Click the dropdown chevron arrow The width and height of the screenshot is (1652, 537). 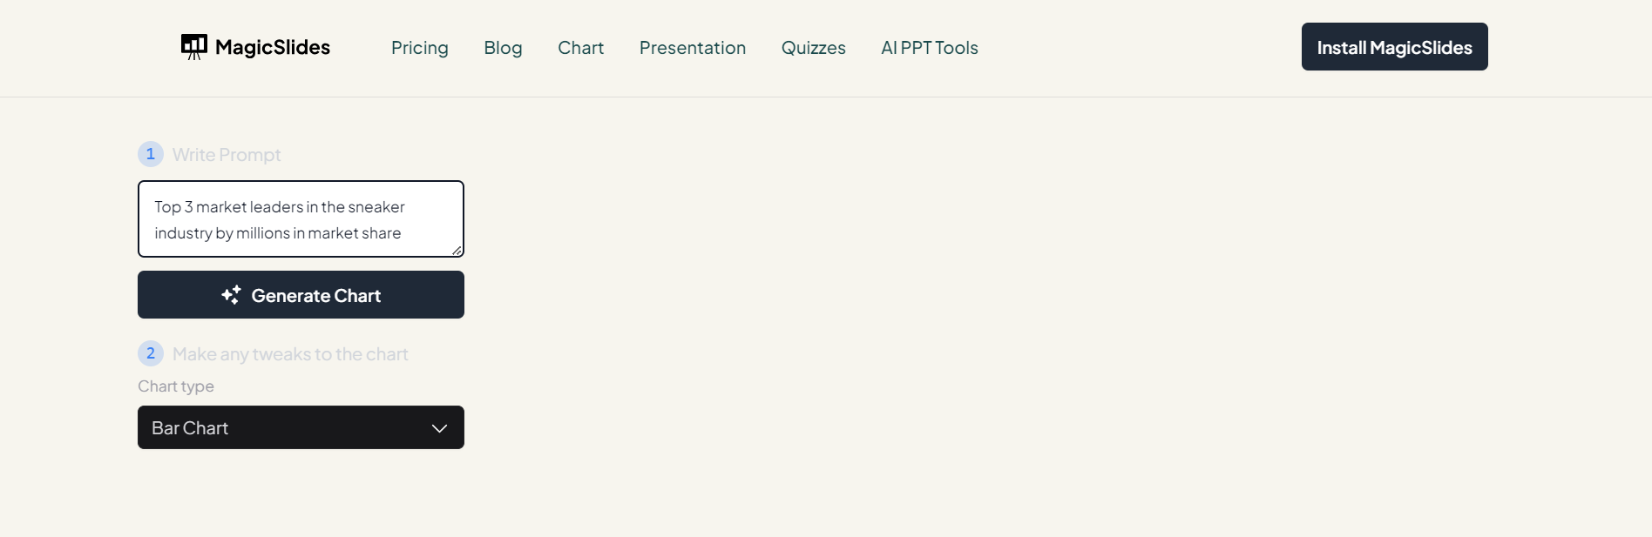coord(439,428)
